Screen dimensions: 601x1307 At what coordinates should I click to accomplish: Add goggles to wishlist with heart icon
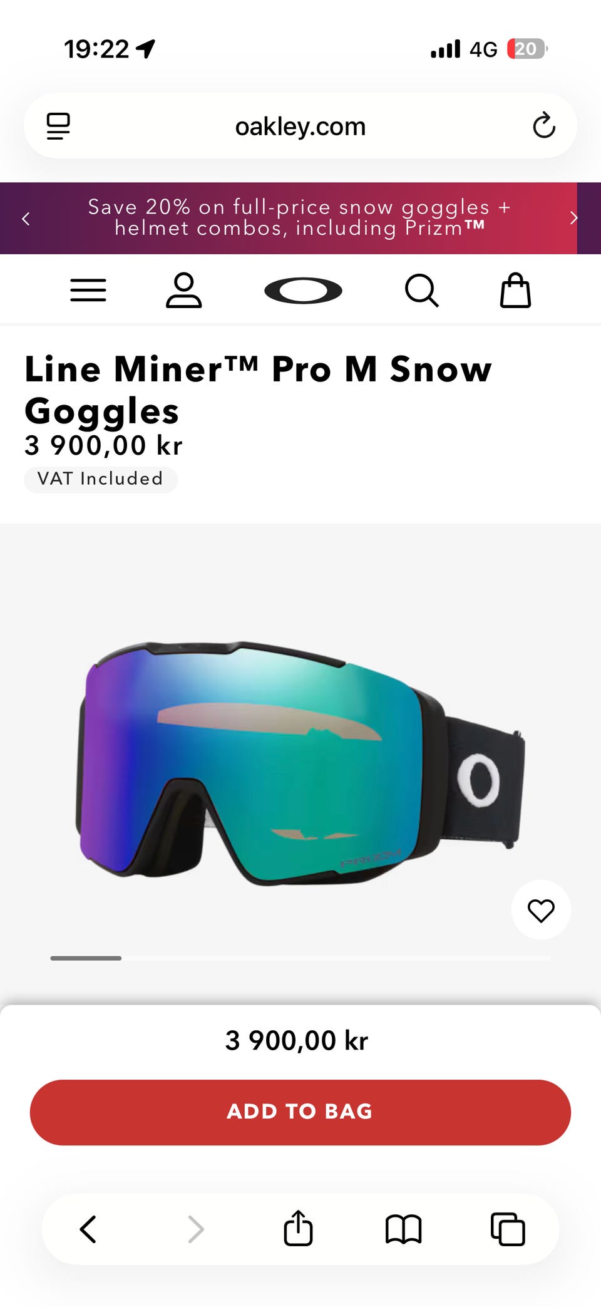click(541, 910)
